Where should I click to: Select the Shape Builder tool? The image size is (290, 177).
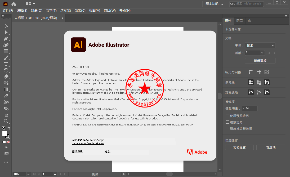[6, 83]
